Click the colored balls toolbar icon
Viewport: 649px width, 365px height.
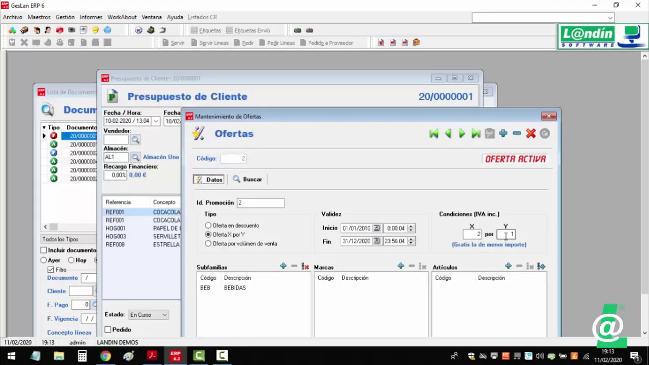[x=12, y=30]
